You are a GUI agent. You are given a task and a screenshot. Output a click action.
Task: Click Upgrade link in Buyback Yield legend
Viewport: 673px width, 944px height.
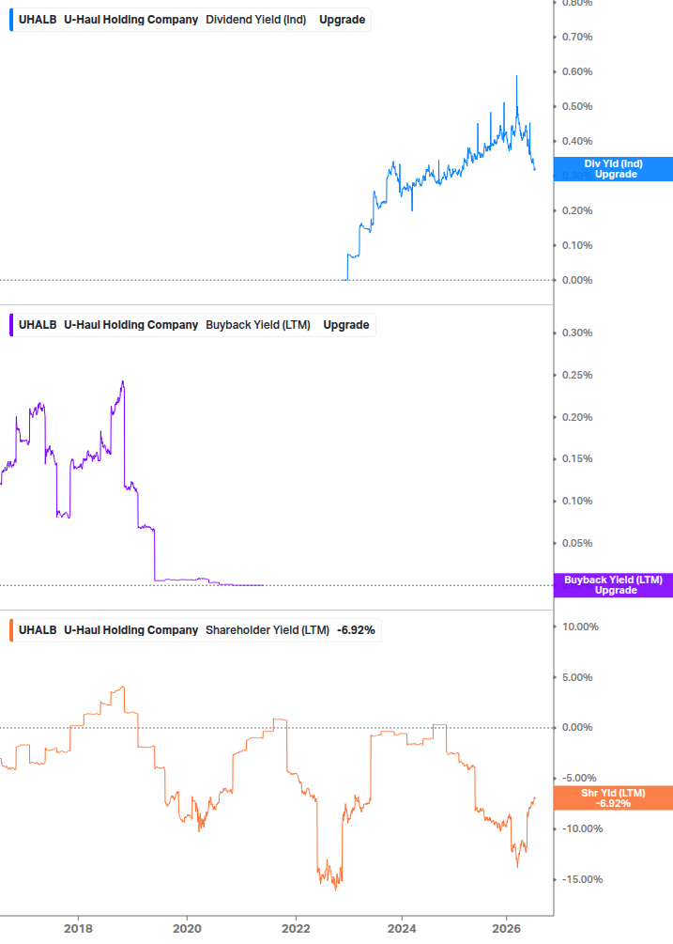click(345, 325)
